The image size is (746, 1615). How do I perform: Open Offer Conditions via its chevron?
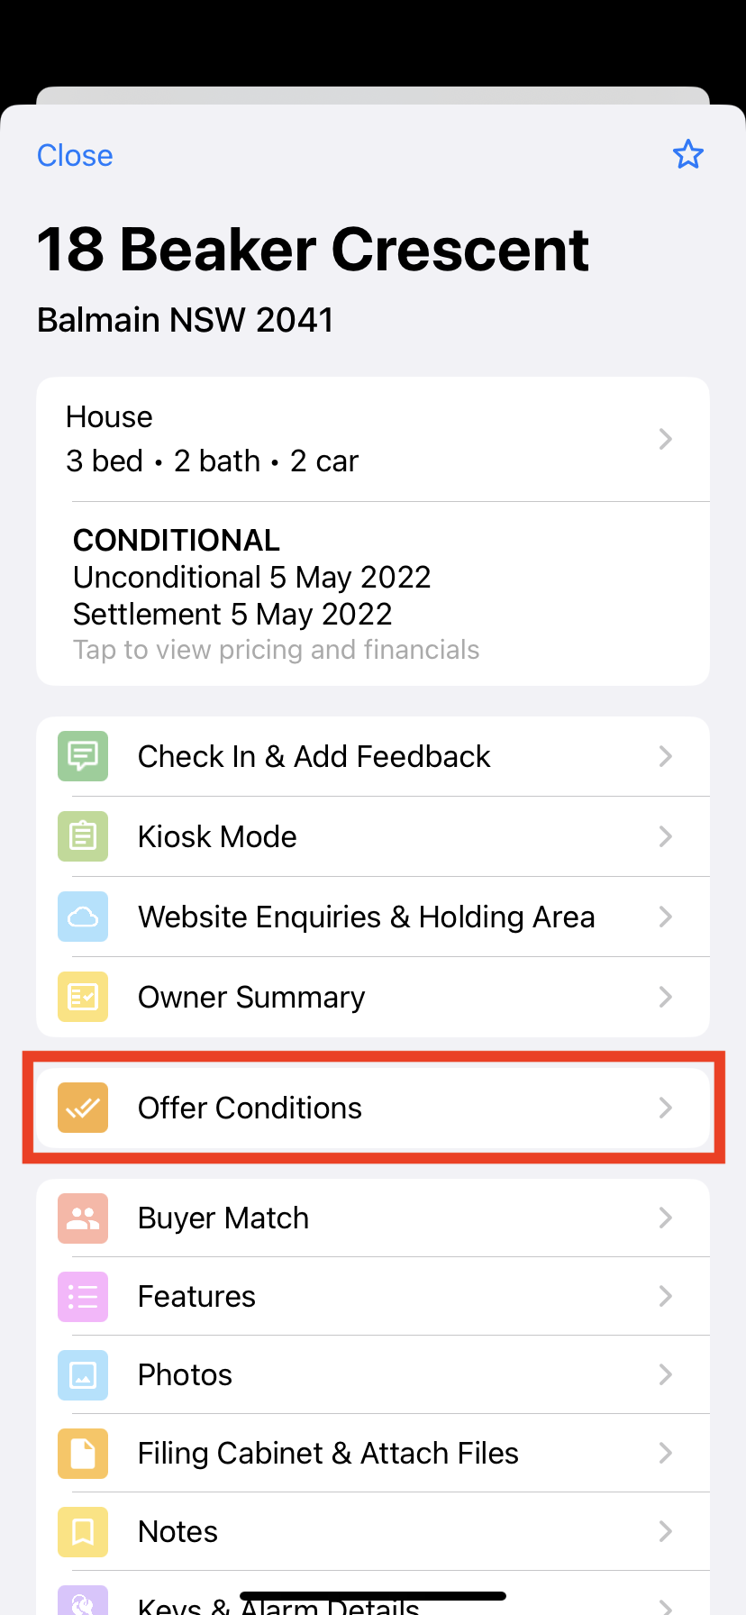pos(666,1108)
